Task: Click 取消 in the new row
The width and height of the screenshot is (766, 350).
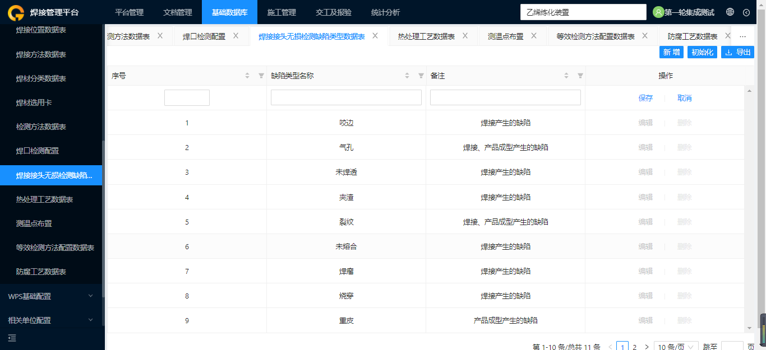Action: point(685,98)
